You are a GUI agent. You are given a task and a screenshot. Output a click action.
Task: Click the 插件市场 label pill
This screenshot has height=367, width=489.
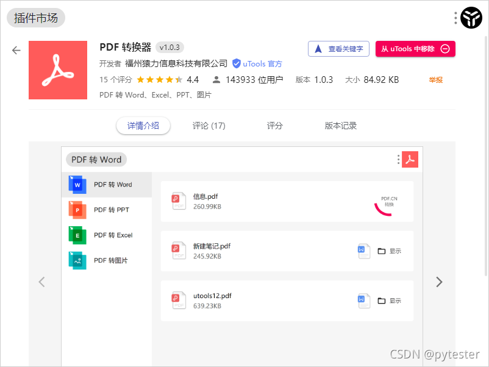(x=36, y=18)
